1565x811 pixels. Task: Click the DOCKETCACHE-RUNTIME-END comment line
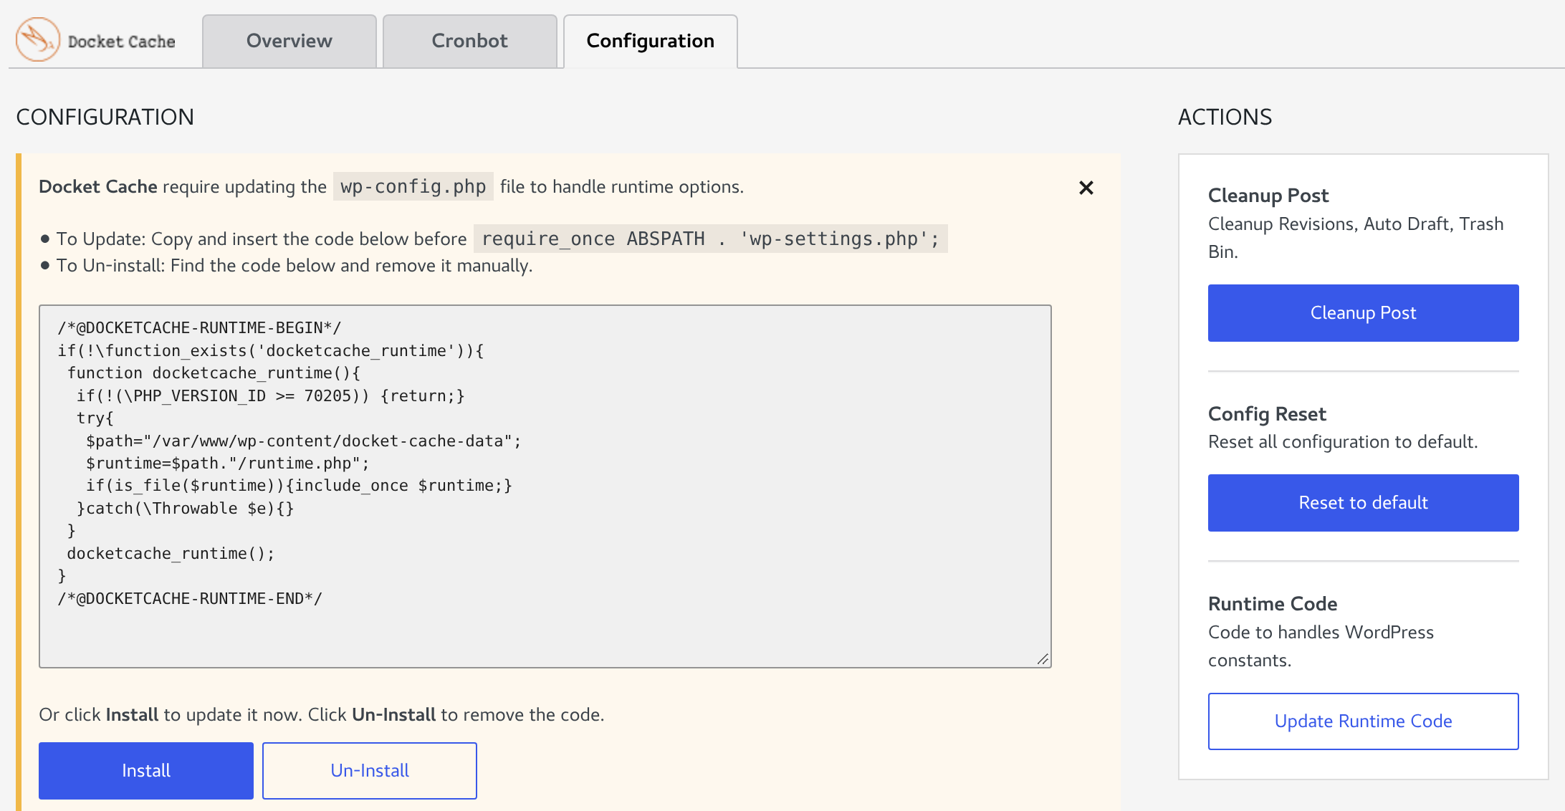pos(190,599)
